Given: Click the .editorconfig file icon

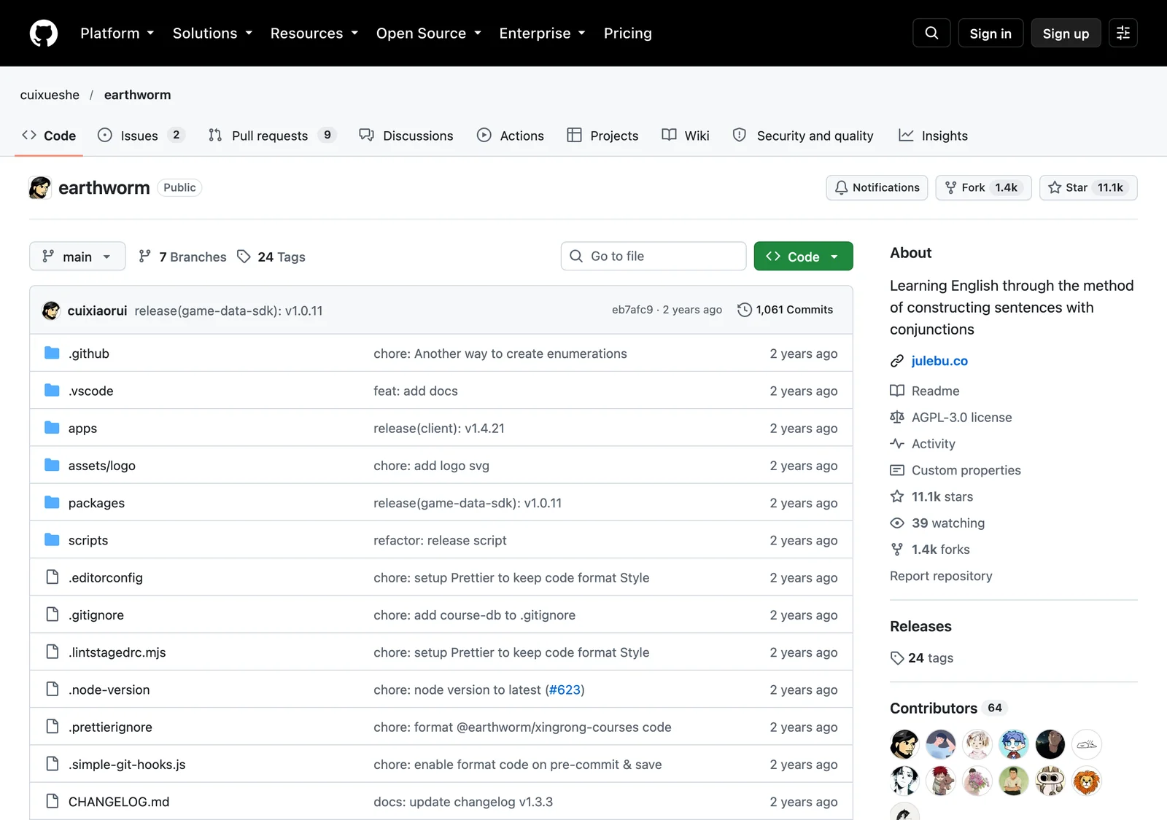Looking at the screenshot, I should pyautogui.click(x=53, y=577).
